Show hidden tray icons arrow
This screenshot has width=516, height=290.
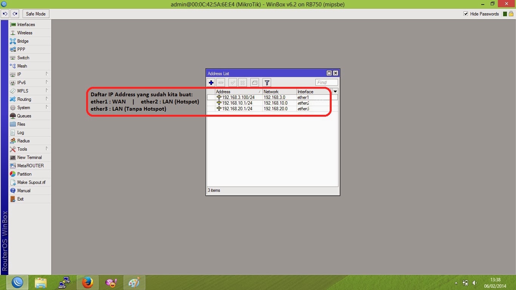pos(456,283)
